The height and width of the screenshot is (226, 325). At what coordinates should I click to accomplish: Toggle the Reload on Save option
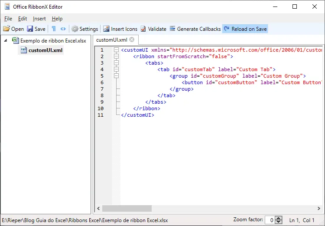pyautogui.click(x=245, y=29)
